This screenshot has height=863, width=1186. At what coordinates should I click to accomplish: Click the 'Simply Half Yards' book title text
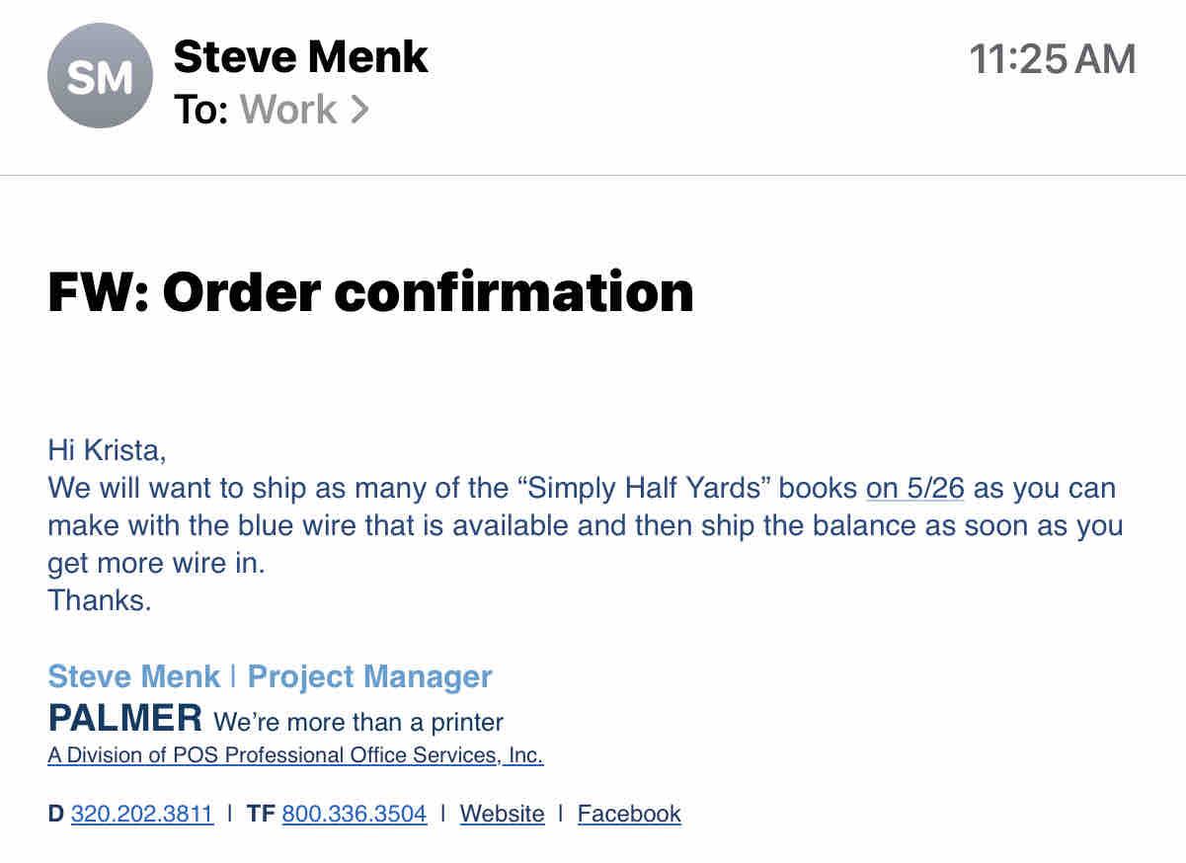647,488
